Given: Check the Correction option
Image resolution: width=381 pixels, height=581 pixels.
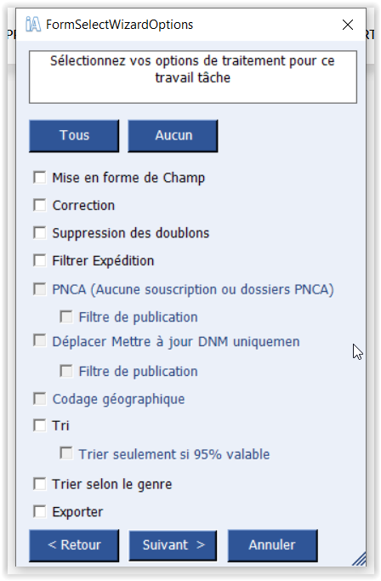Looking at the screenshot, I should pyautogui.click(x=40, y=205).
